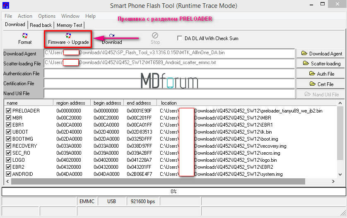The width and height of the screenshot is (347, 218).
Task: Click the USB status bar entry
Action: coord(111,201)
